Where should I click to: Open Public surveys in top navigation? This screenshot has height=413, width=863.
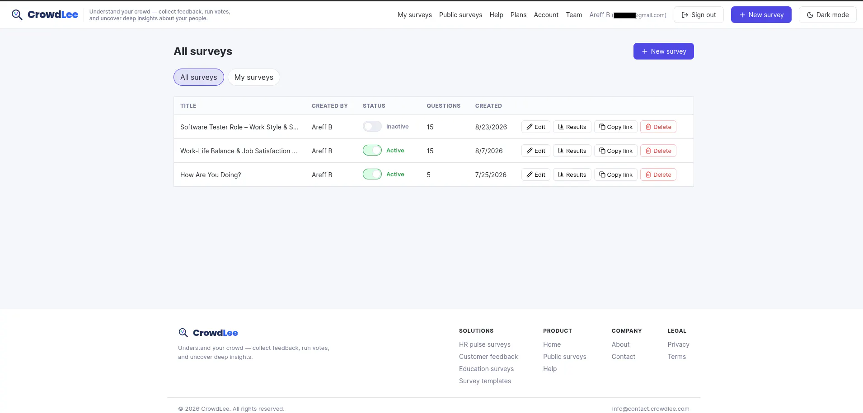pos(460,15)
